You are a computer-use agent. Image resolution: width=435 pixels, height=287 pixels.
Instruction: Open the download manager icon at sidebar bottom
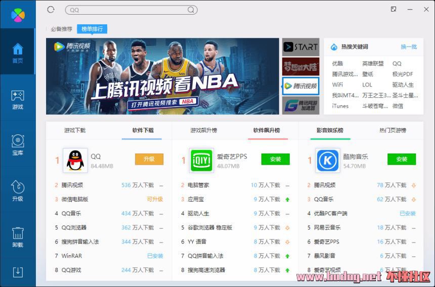pyautogui.click(x=18, y=272)
